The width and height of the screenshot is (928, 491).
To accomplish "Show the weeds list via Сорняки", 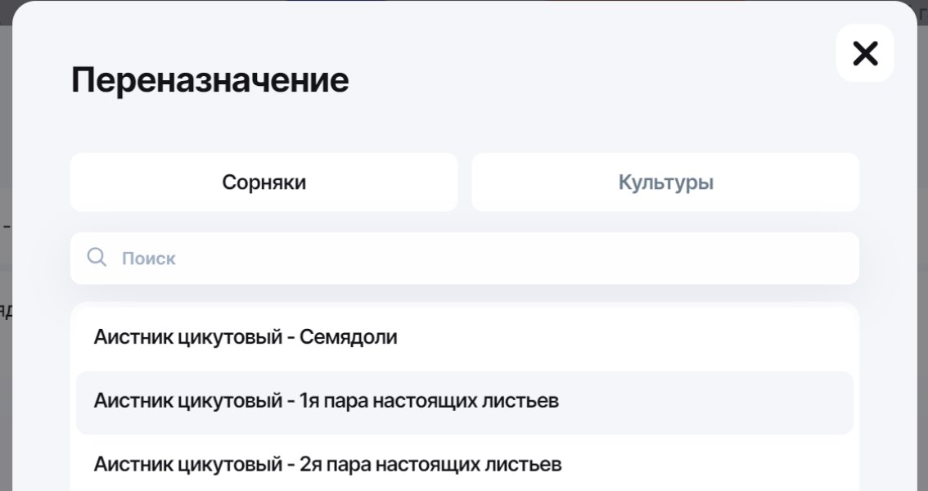I will pyautogui.click(x=264, y=182).
